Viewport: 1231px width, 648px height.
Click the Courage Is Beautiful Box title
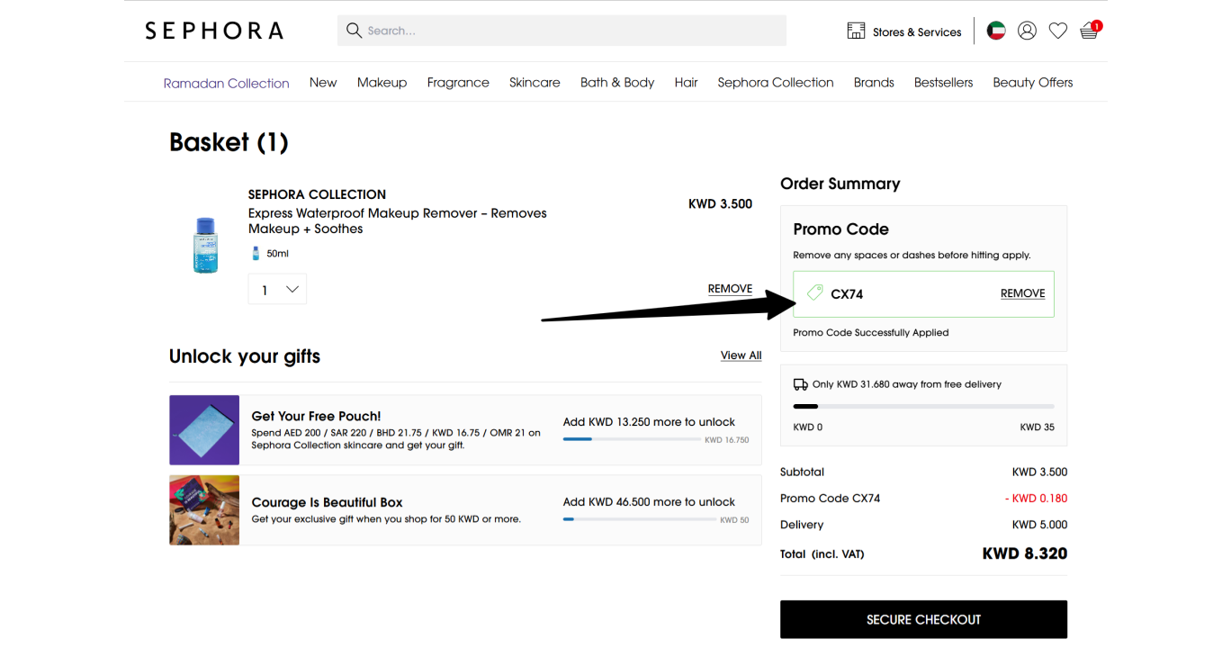pyautogui.click(x=328, y=502)
